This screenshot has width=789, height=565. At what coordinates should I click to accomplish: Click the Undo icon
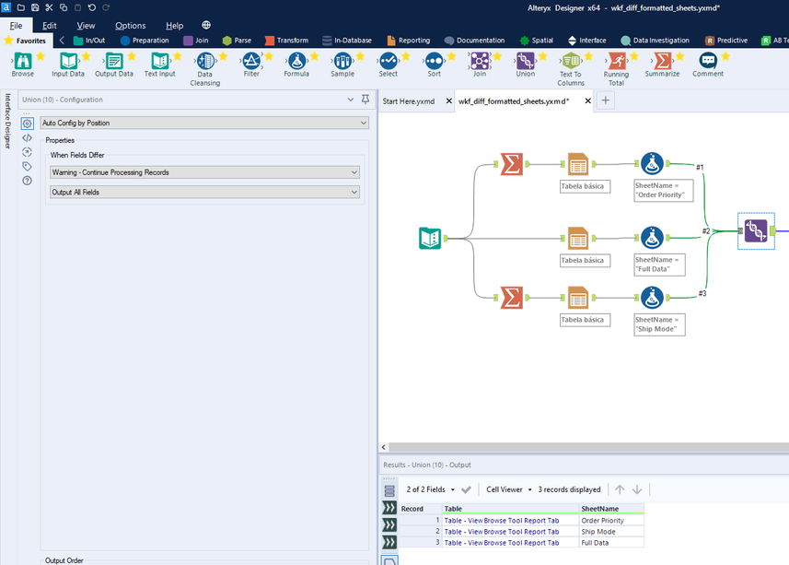click(91, 7)
